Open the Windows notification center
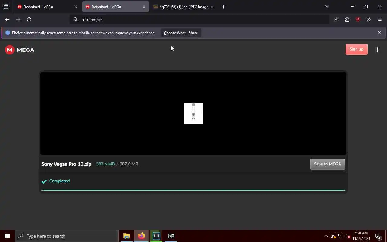Screen dimensions: 387x242 coord(378,236)
